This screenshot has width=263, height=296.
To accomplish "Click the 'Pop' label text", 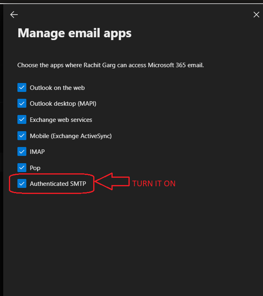I will (x=35, y=168).
